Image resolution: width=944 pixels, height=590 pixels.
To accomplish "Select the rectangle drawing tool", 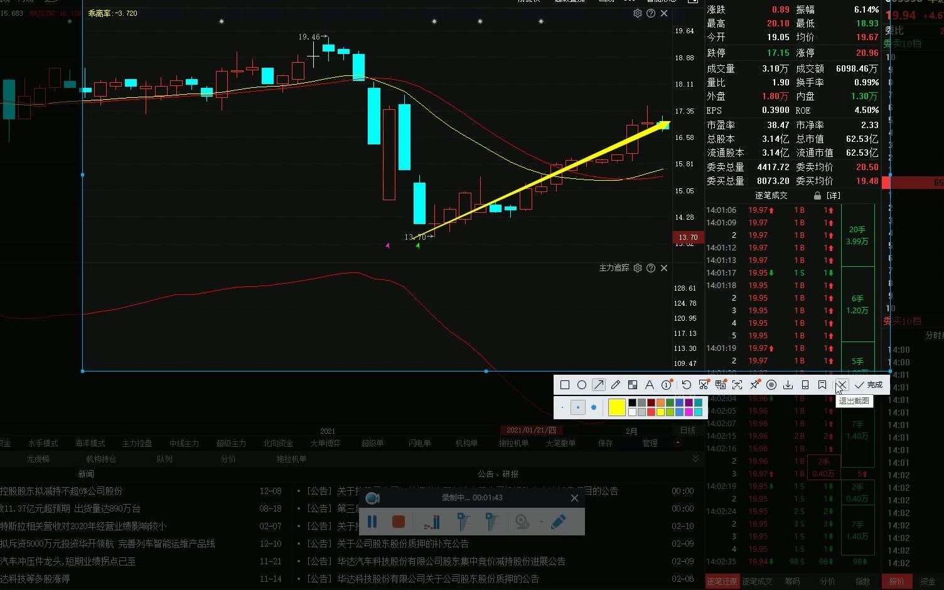I will (x=564, y=385).
